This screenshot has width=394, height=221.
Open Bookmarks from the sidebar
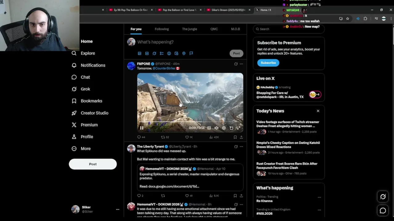point(87,101)
